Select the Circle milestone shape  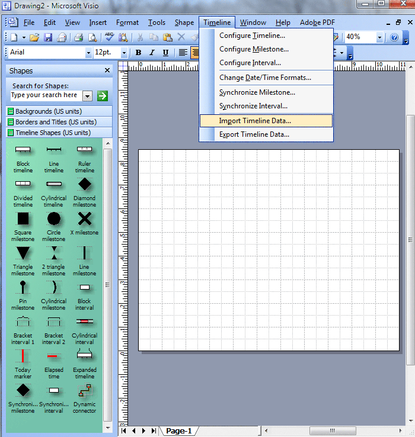pyautogui.click(x=53, y=227)
